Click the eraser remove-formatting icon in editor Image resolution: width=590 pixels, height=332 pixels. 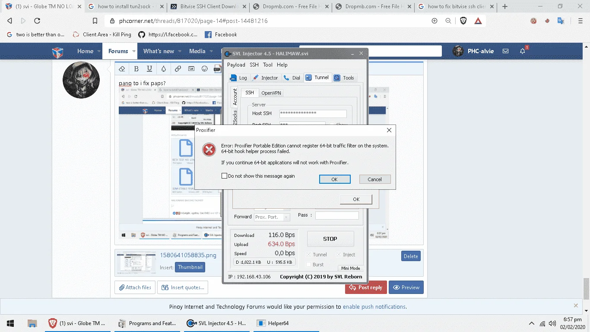122,69
